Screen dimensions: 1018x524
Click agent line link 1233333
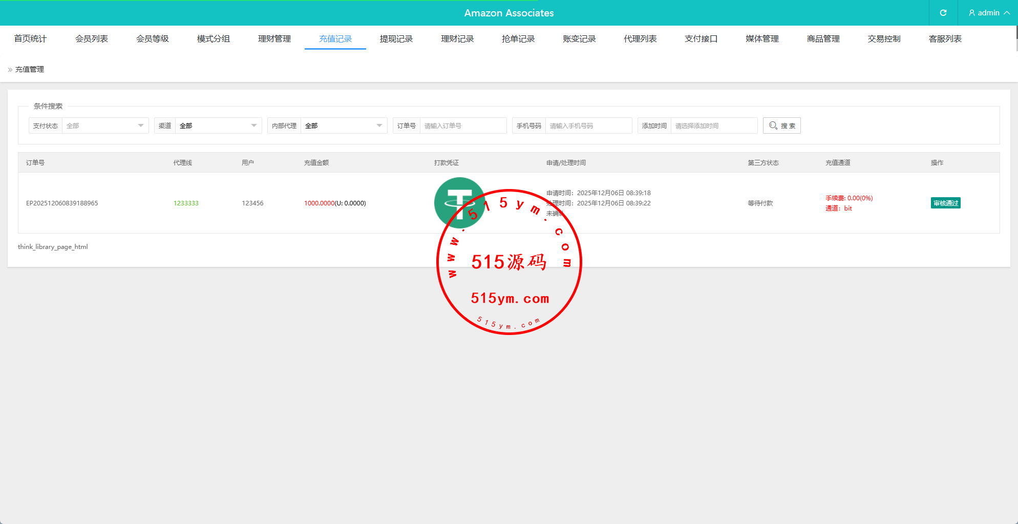coord(186,203)
